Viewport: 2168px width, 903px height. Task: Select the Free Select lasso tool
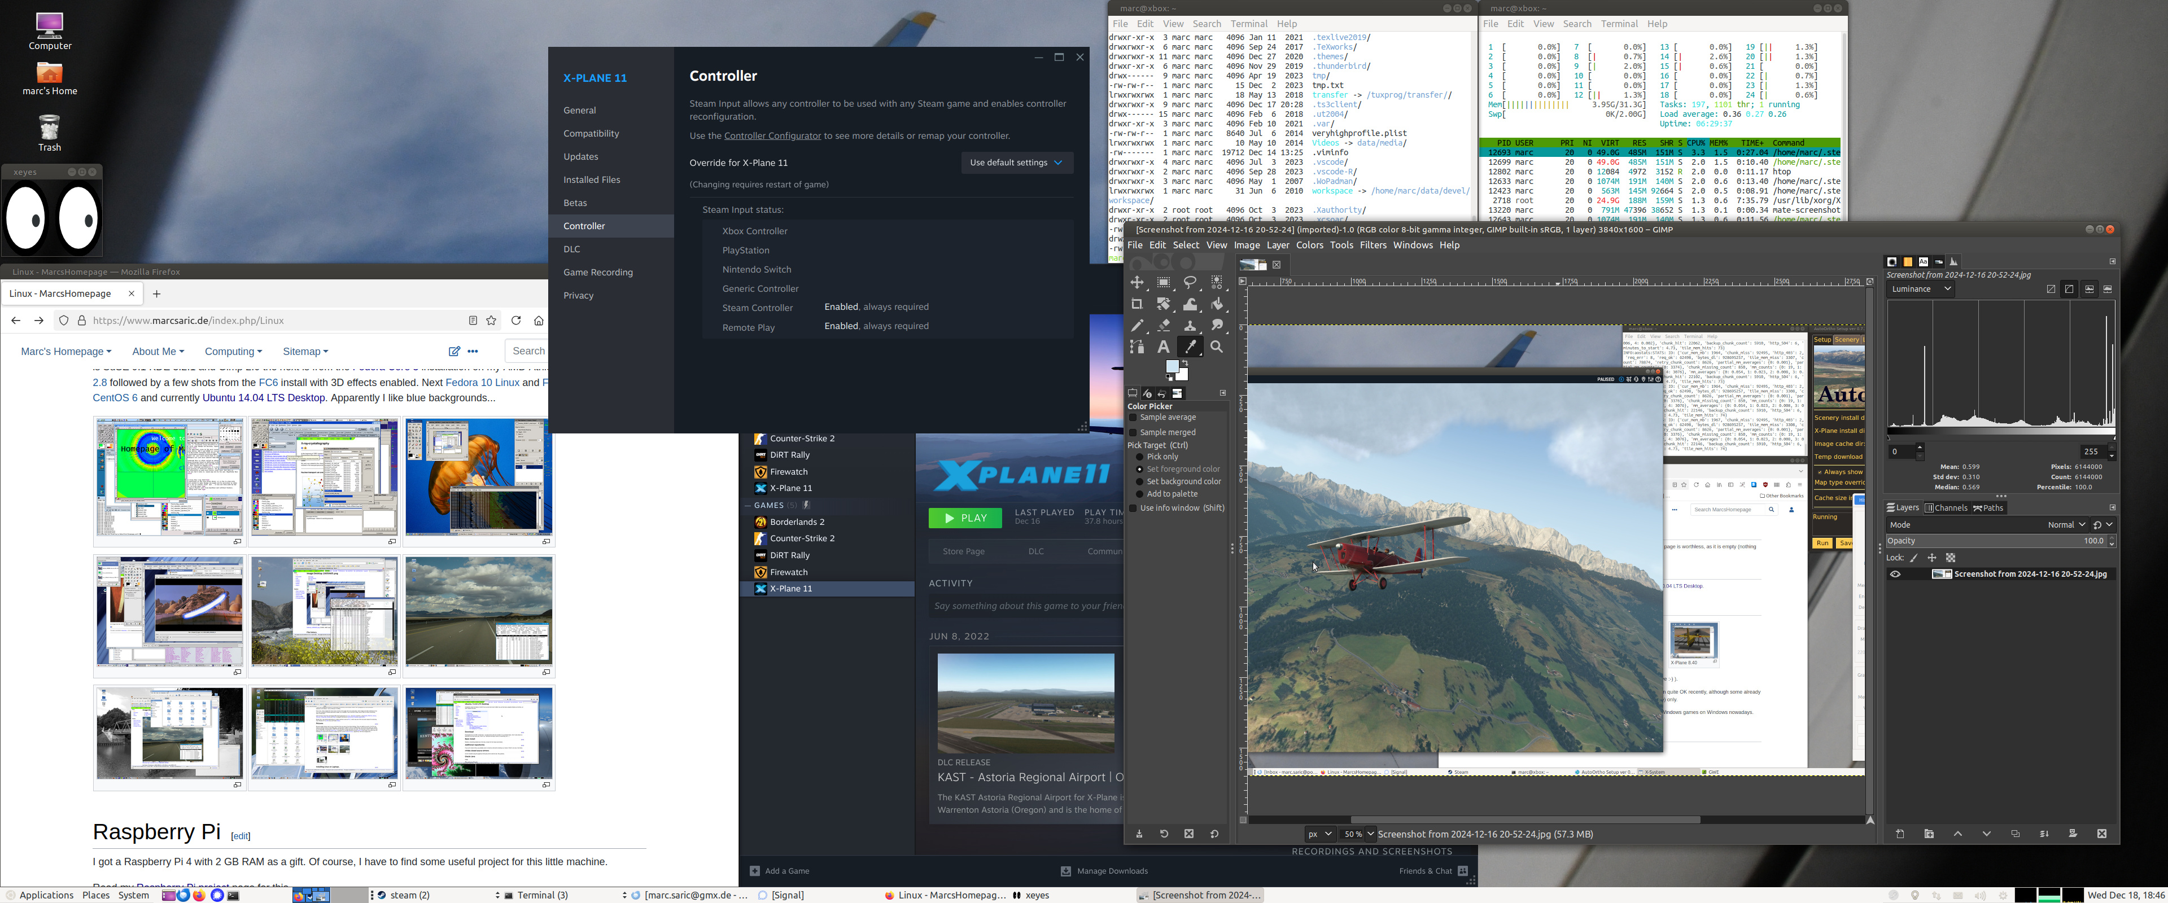pyautogui.click(x=1190, y=283)
